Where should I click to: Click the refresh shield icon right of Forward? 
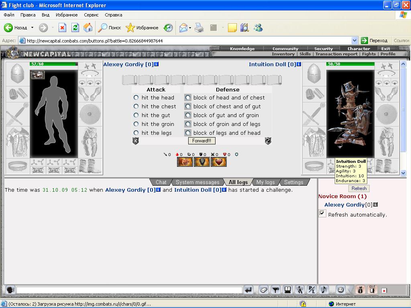click(x=268, y=141)
